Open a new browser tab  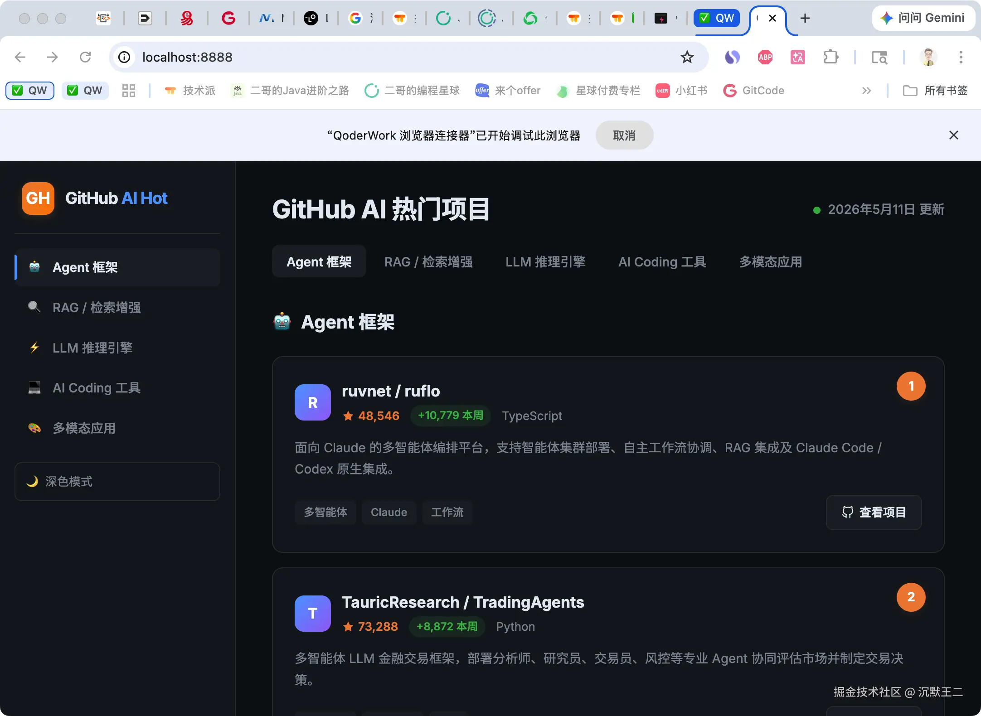coord(805,18)
